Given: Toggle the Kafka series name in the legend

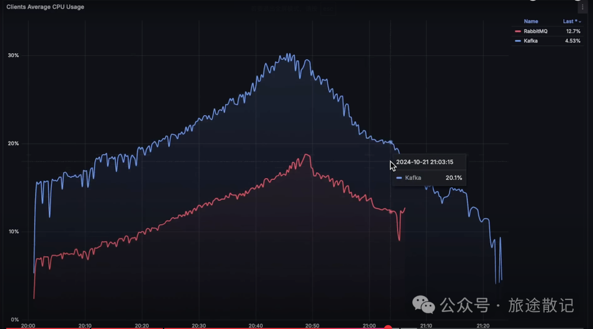Looking at the screenshot, I should [x=530, y=41].
